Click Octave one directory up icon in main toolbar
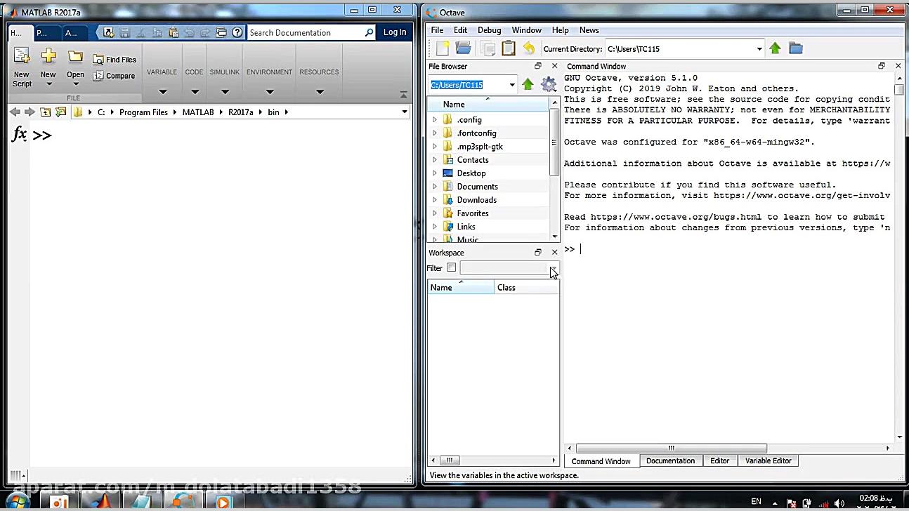Screen dimensions: 909x511 (x=775, y=48)
